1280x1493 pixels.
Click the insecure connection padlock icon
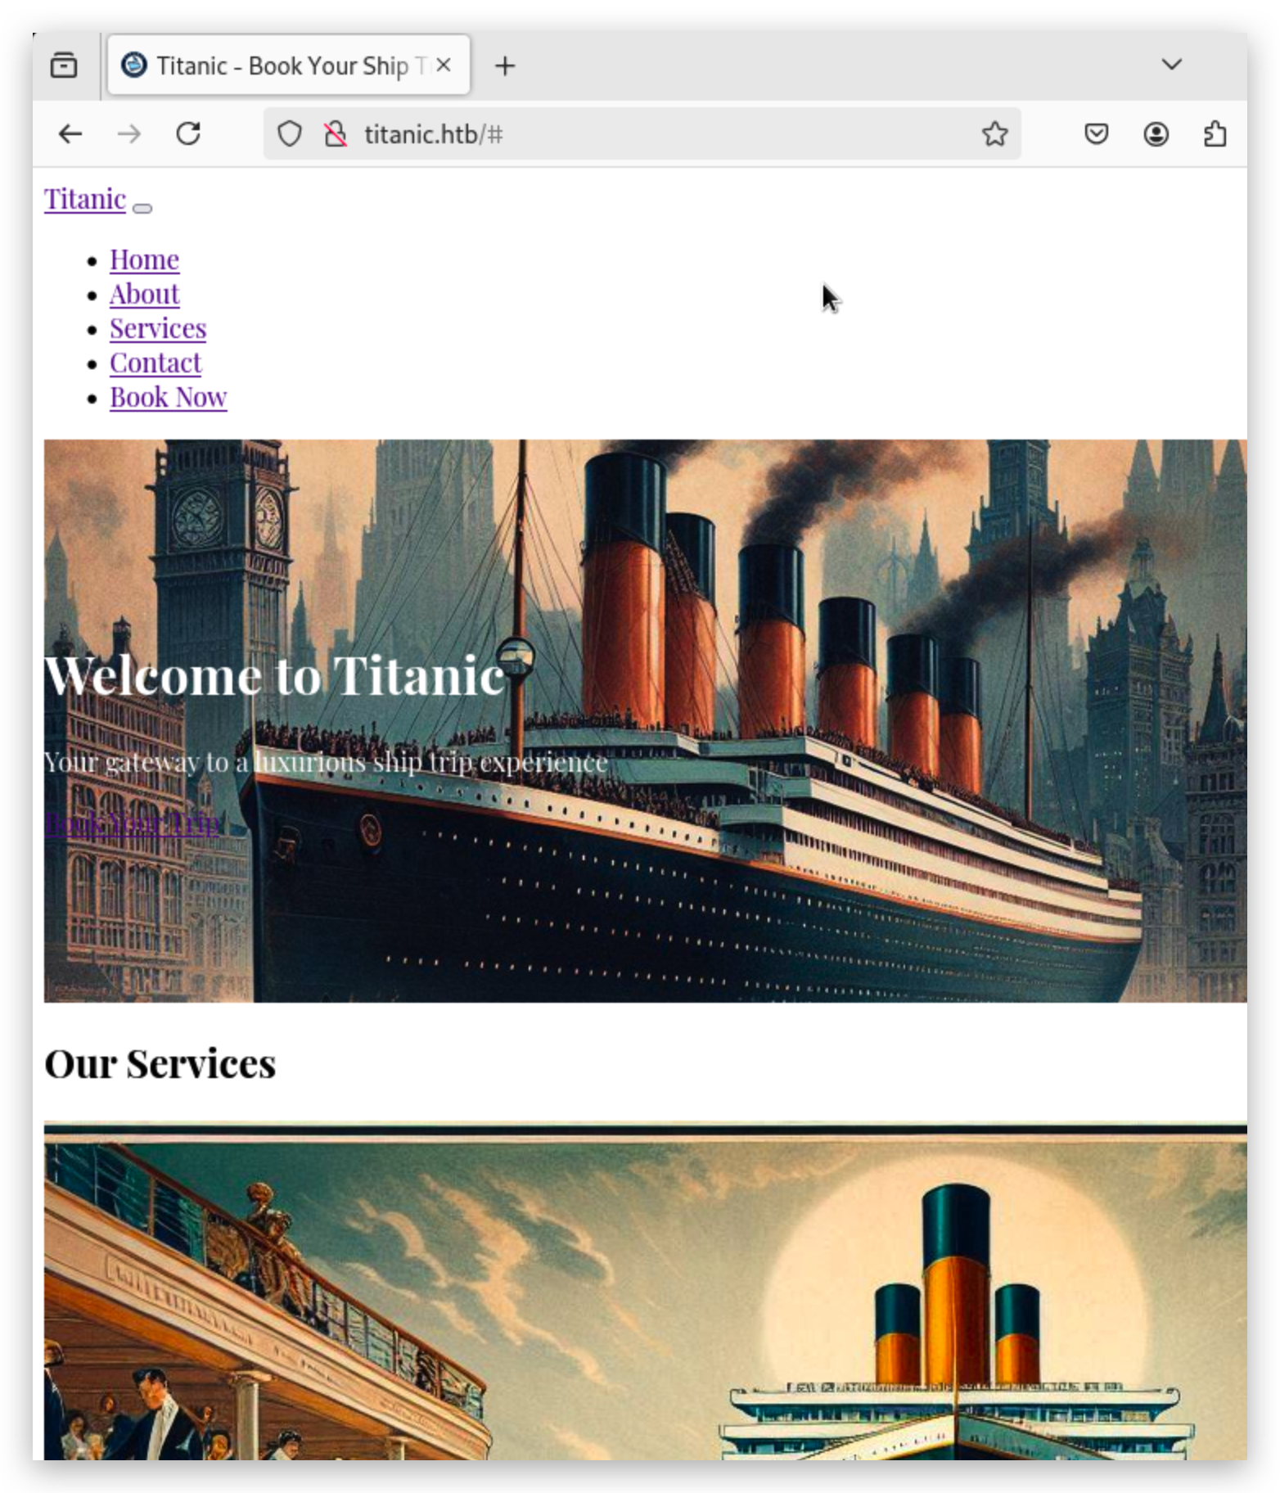[335, 134]
